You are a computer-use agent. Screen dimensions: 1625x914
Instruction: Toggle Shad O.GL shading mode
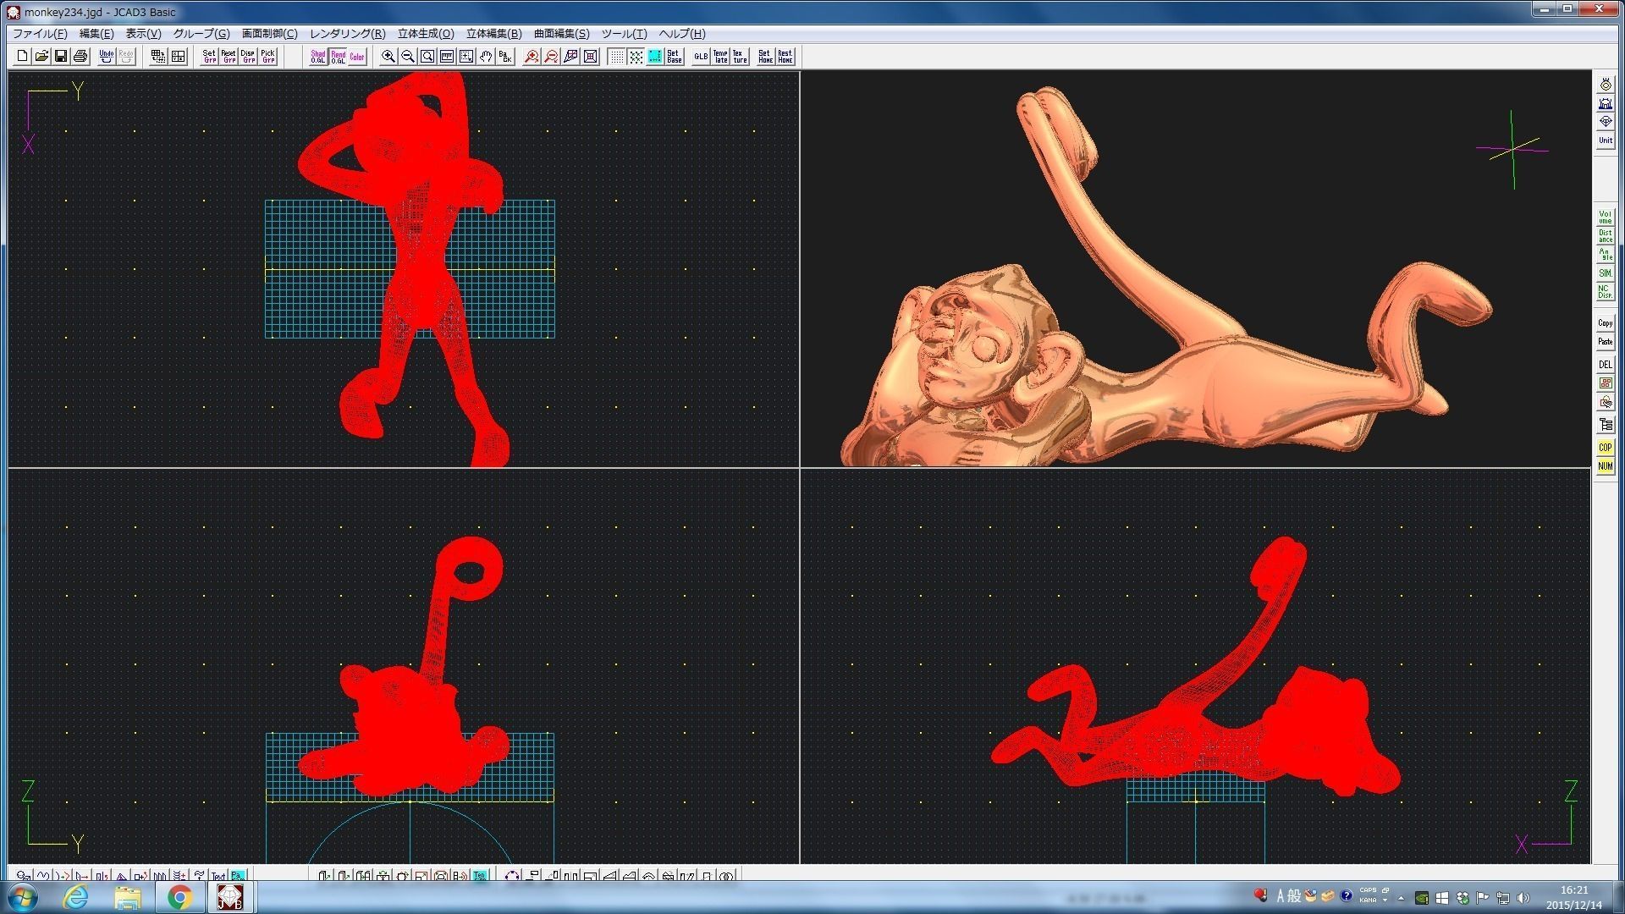click(318, 57)
